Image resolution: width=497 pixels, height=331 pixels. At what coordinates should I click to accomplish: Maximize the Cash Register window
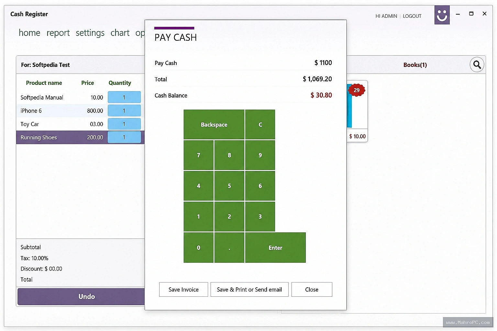coord(471,14)
